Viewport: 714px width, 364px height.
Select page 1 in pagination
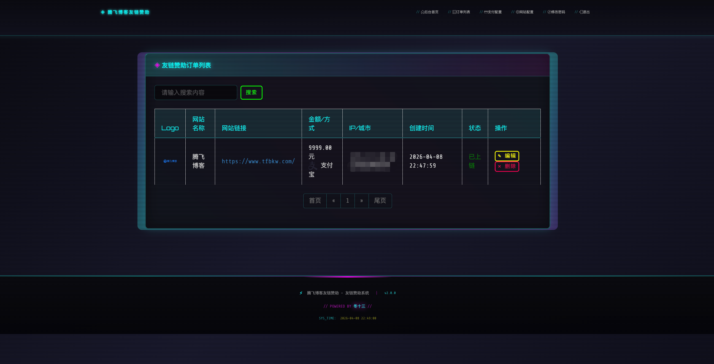tap(347, 200)
